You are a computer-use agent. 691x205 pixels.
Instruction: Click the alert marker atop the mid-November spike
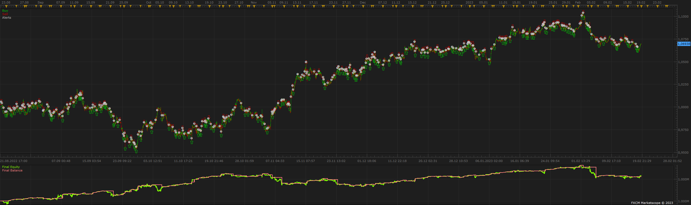[x=306, y=62]
